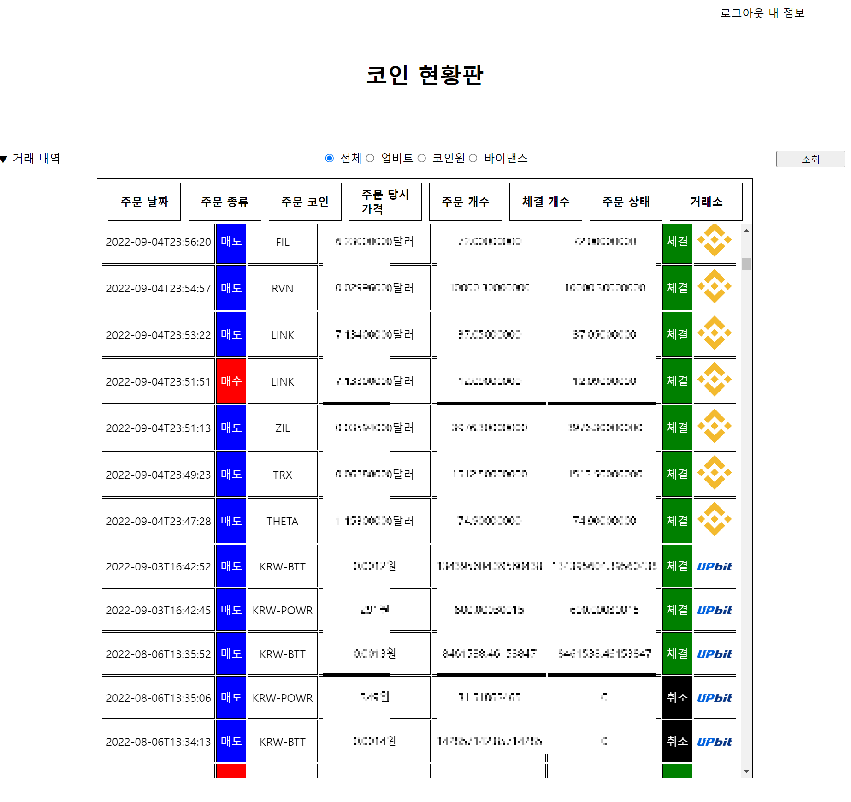The height and width of the screenshot is (802, 851).
Task: Click date 2022-09-04T23:54:57
Action: tap(158, 289)
